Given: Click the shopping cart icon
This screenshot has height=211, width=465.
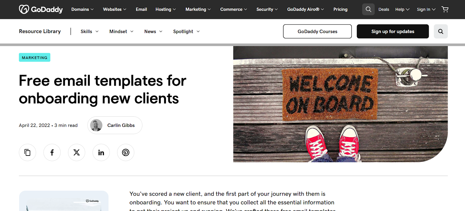Looking at the screenshot, I should [x=445, y=9].
